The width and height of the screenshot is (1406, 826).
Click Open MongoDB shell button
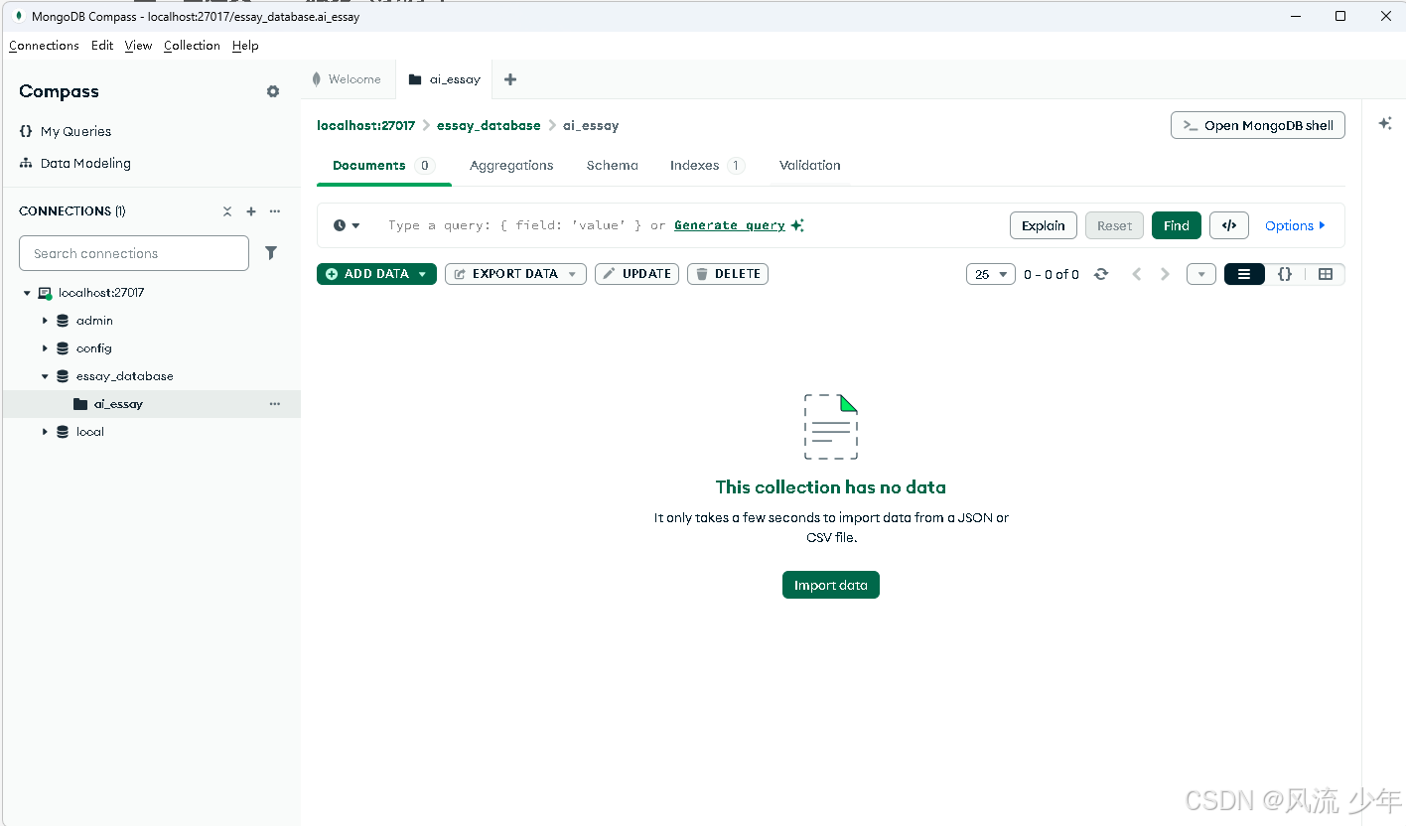[x=1258, y=125]
